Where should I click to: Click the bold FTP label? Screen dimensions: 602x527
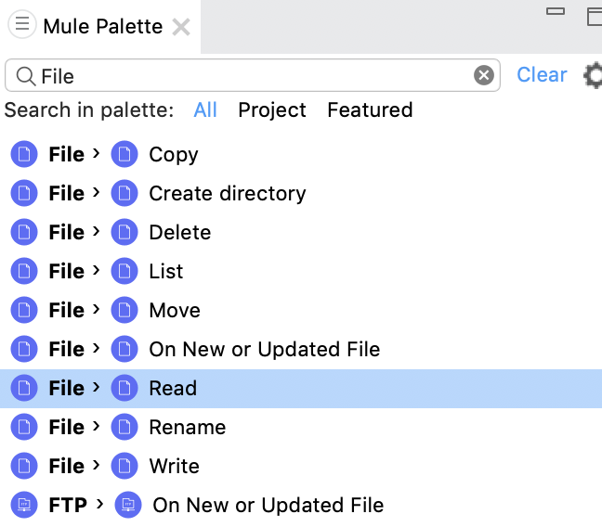pyautogui.click(x=68, y=505)
